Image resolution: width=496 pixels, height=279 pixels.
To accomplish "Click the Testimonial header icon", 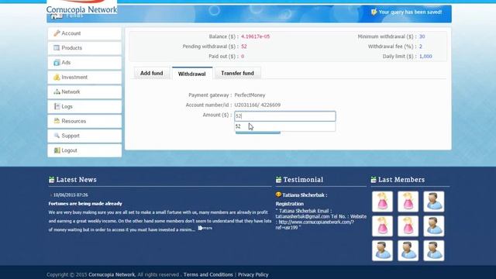I will (x=278, y=180).
